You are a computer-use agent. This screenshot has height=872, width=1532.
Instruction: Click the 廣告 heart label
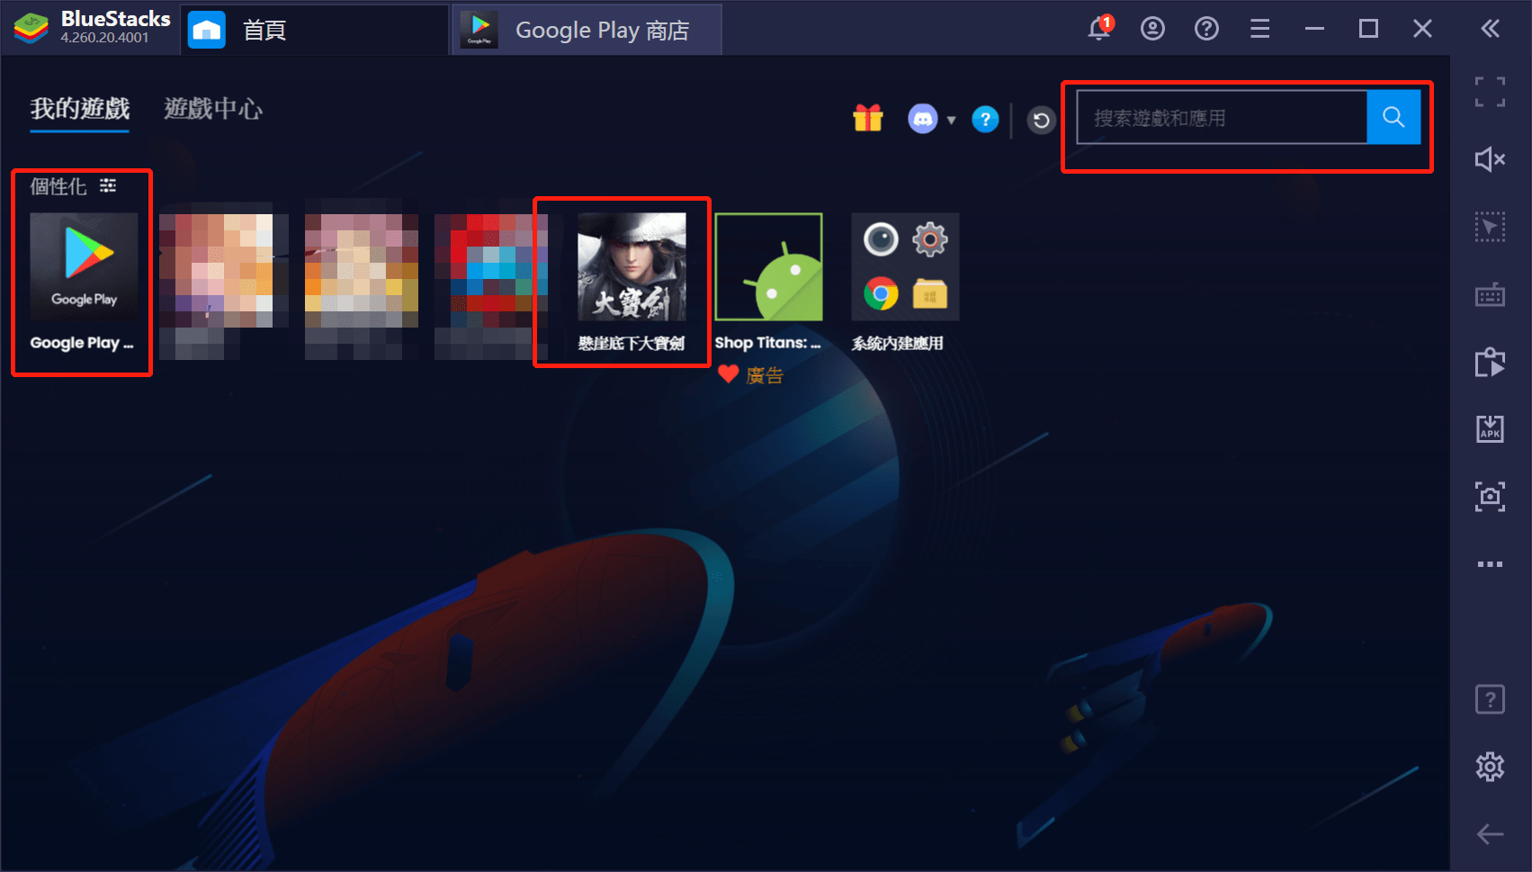(751, 375)
